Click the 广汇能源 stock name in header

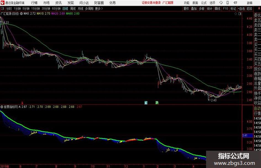(x=168, y=3)
